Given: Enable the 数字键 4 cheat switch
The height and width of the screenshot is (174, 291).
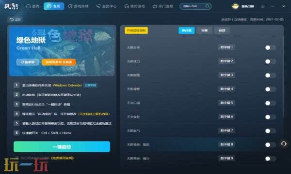Looking at the screenshot, I should point(271,89).
